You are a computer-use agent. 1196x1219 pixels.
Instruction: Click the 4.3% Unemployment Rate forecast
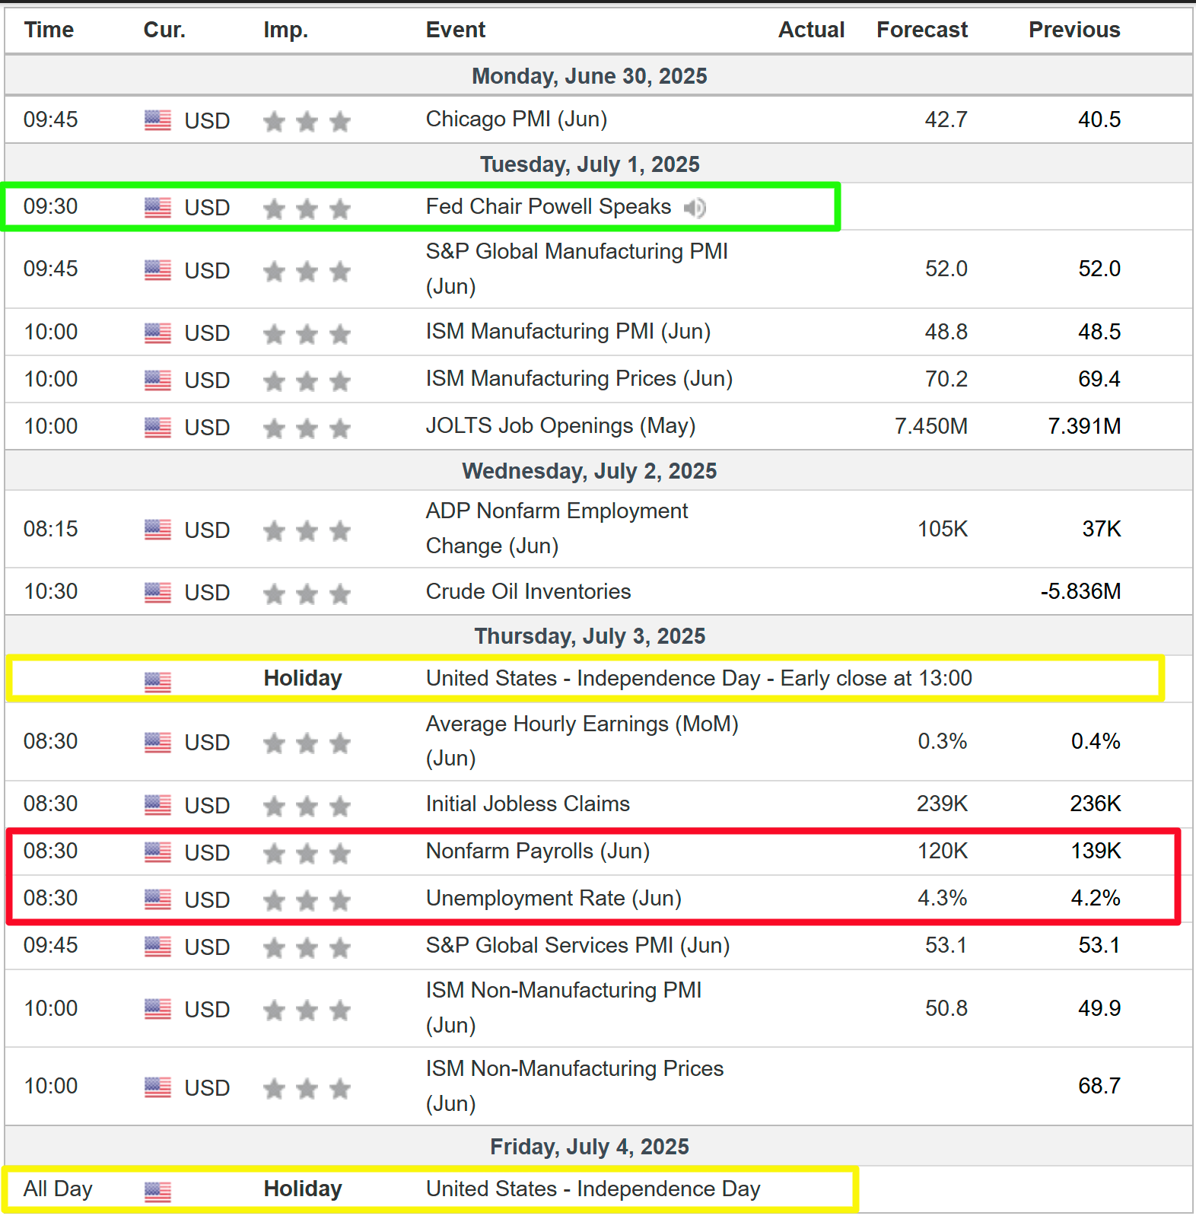click(x=942, y=898)
